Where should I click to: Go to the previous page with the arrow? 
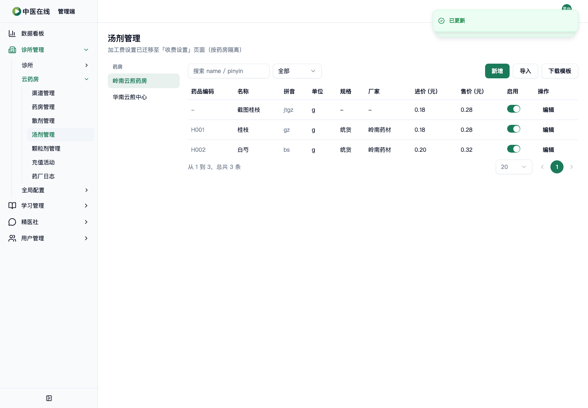(542, 167)
